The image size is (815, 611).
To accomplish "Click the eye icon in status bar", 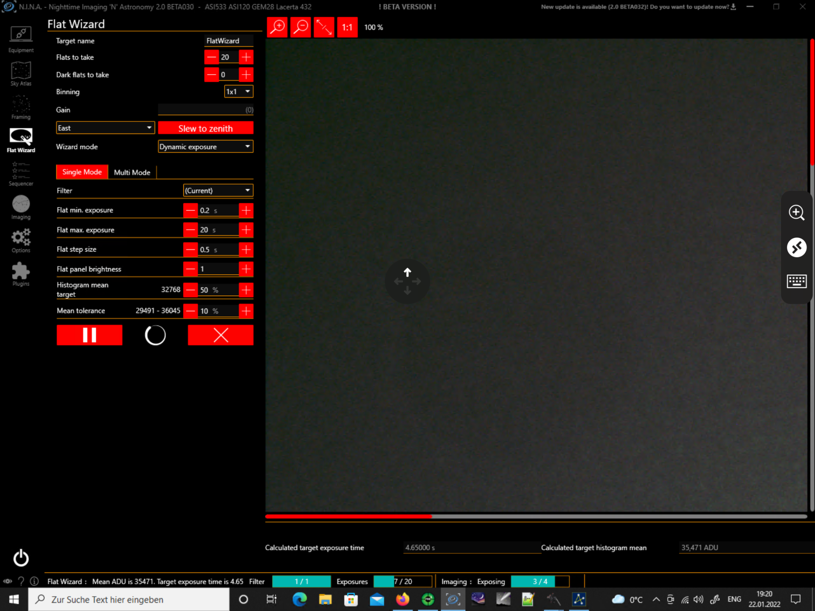I will pos(8,581).
